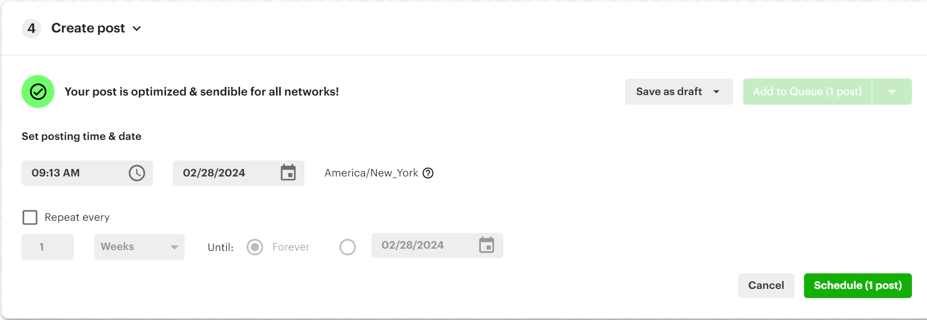Click the step number 4 badge
This screenshot has height=320, width=927.
(x=31, y=28)
